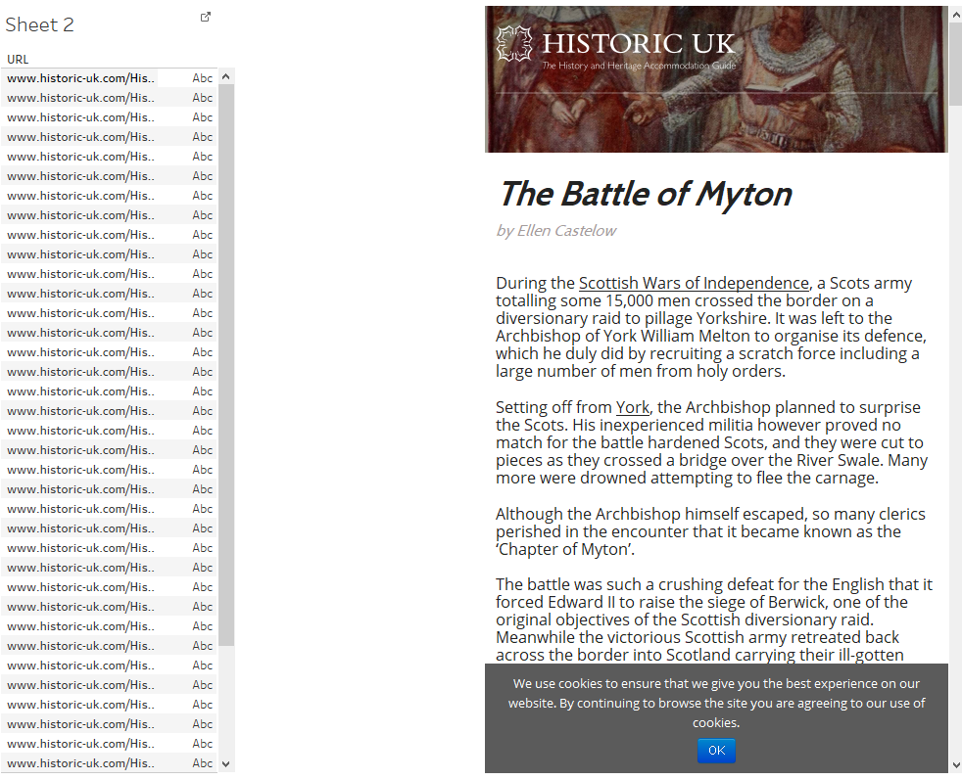The image size is (962, 780).
Task: Click the HISTORIC UK site title
Action: coord(638,43)
